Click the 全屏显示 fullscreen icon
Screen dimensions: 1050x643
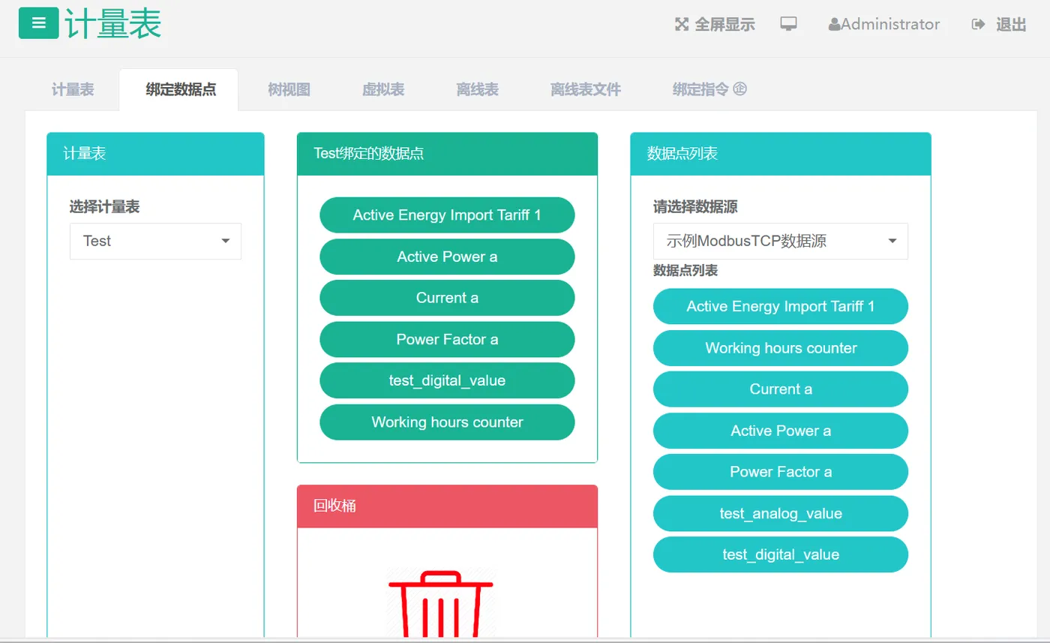coord(680,24)
